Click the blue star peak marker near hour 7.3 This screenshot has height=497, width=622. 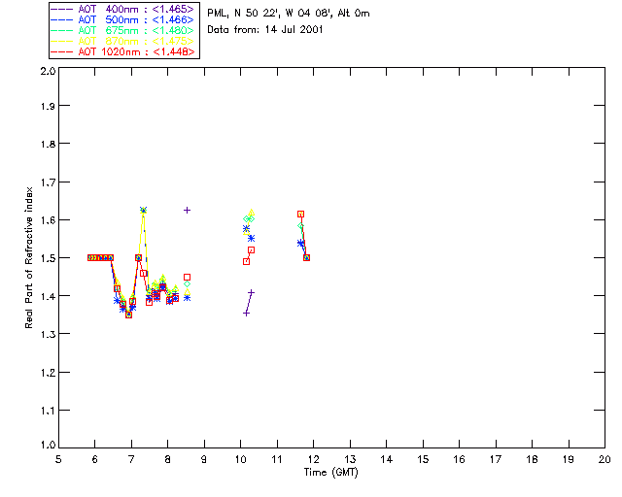143,210
